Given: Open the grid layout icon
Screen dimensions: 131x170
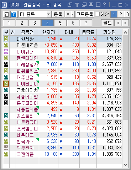Looking at the screenshot, I should coord(98,5).
